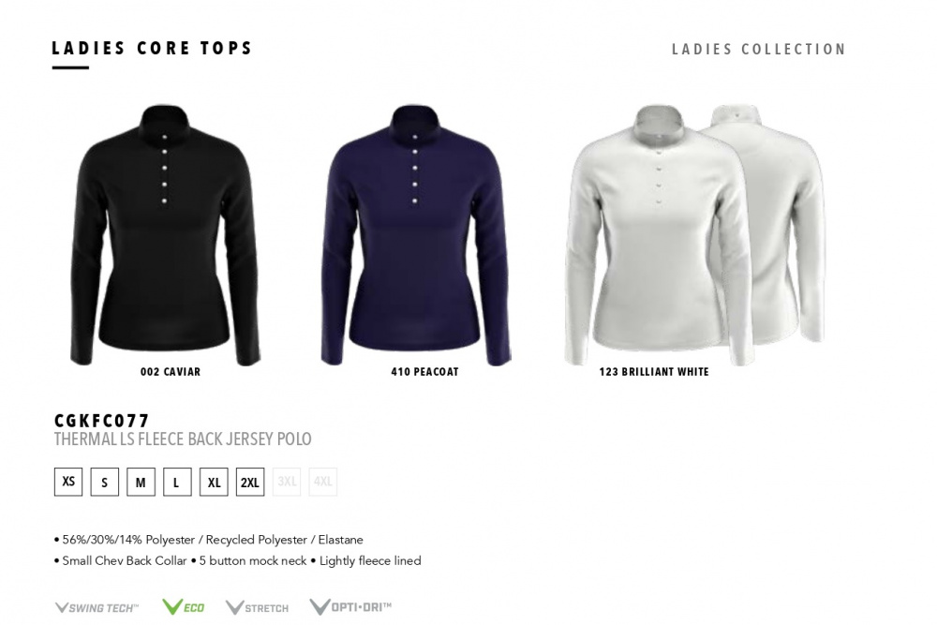
Task: Select size XS box
Action: click(68, 482)
